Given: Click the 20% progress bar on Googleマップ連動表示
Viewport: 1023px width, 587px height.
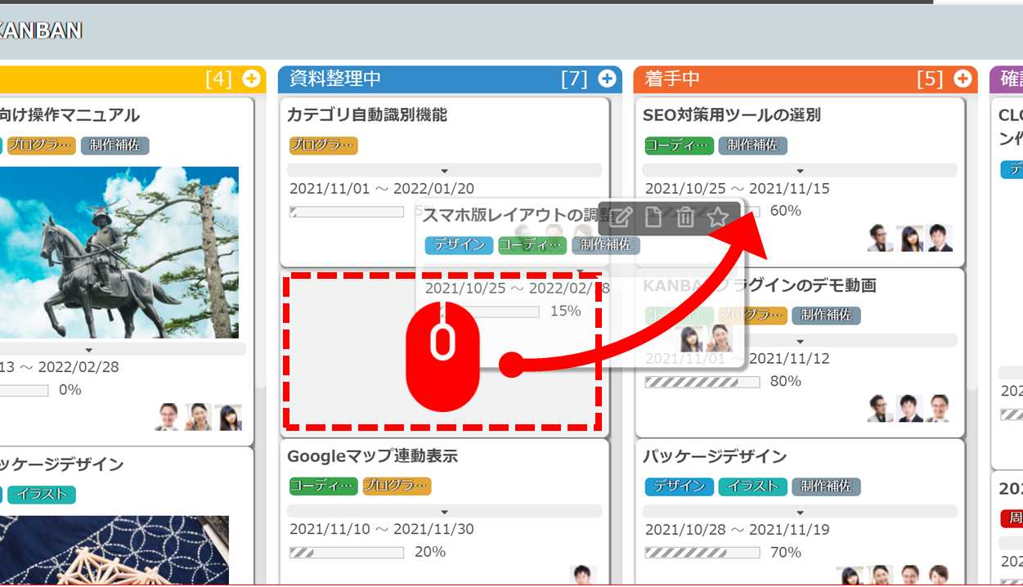Looking at the screenshot, I should tap(347, 553).
